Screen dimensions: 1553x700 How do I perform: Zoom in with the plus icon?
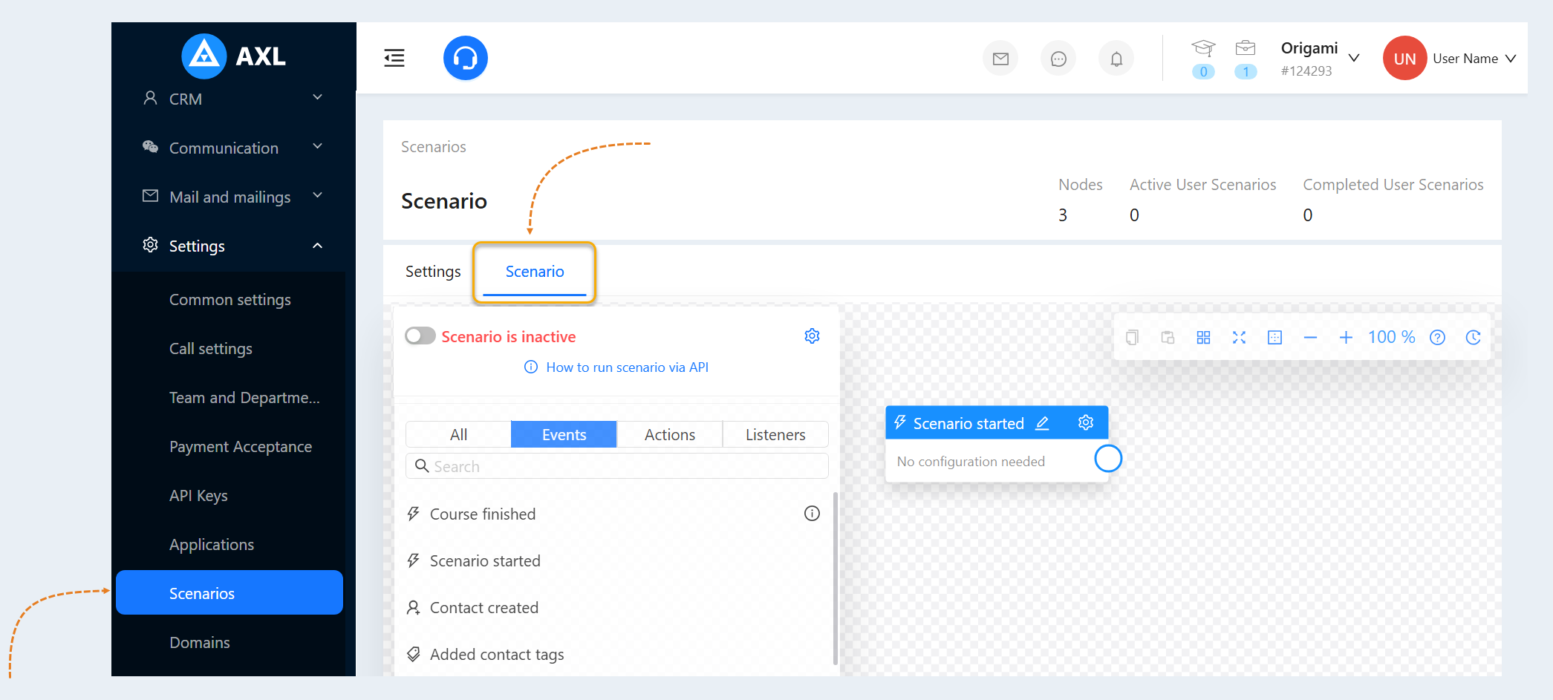pyautogui.click(x=1346, y=338)
